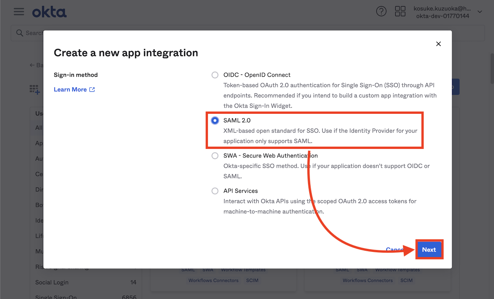Click the grid-plus icon behind the dialog

click(35, 90)
